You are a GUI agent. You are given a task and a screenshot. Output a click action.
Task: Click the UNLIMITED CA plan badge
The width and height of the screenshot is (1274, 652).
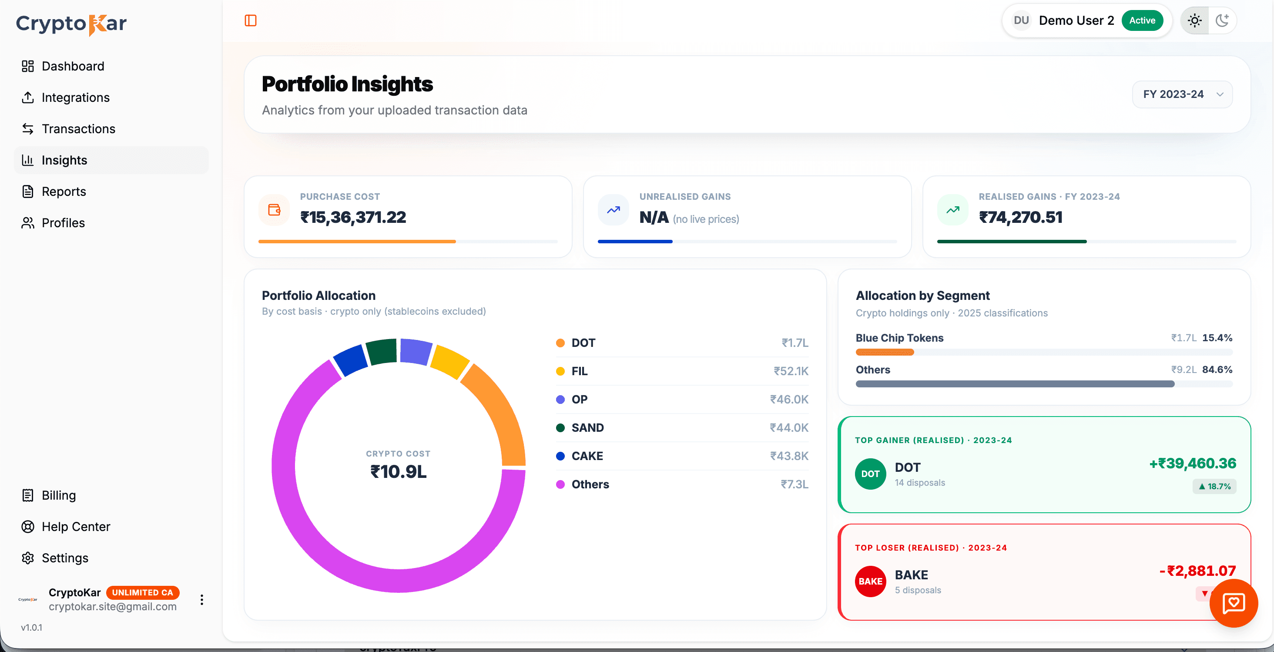tap(142, 593)
